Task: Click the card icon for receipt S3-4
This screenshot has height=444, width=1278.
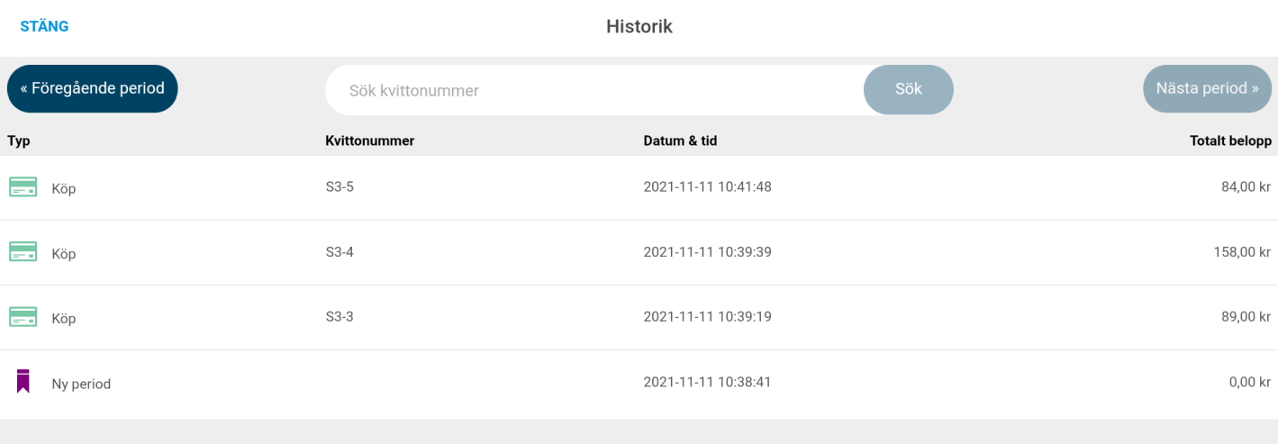Action: tap(23, 252)
